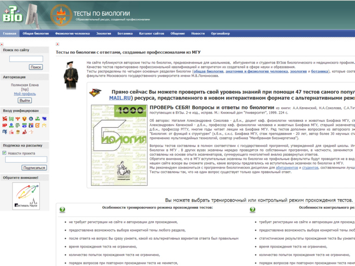
Task: Open the Физиология человека menu
Action: point(73,33)
